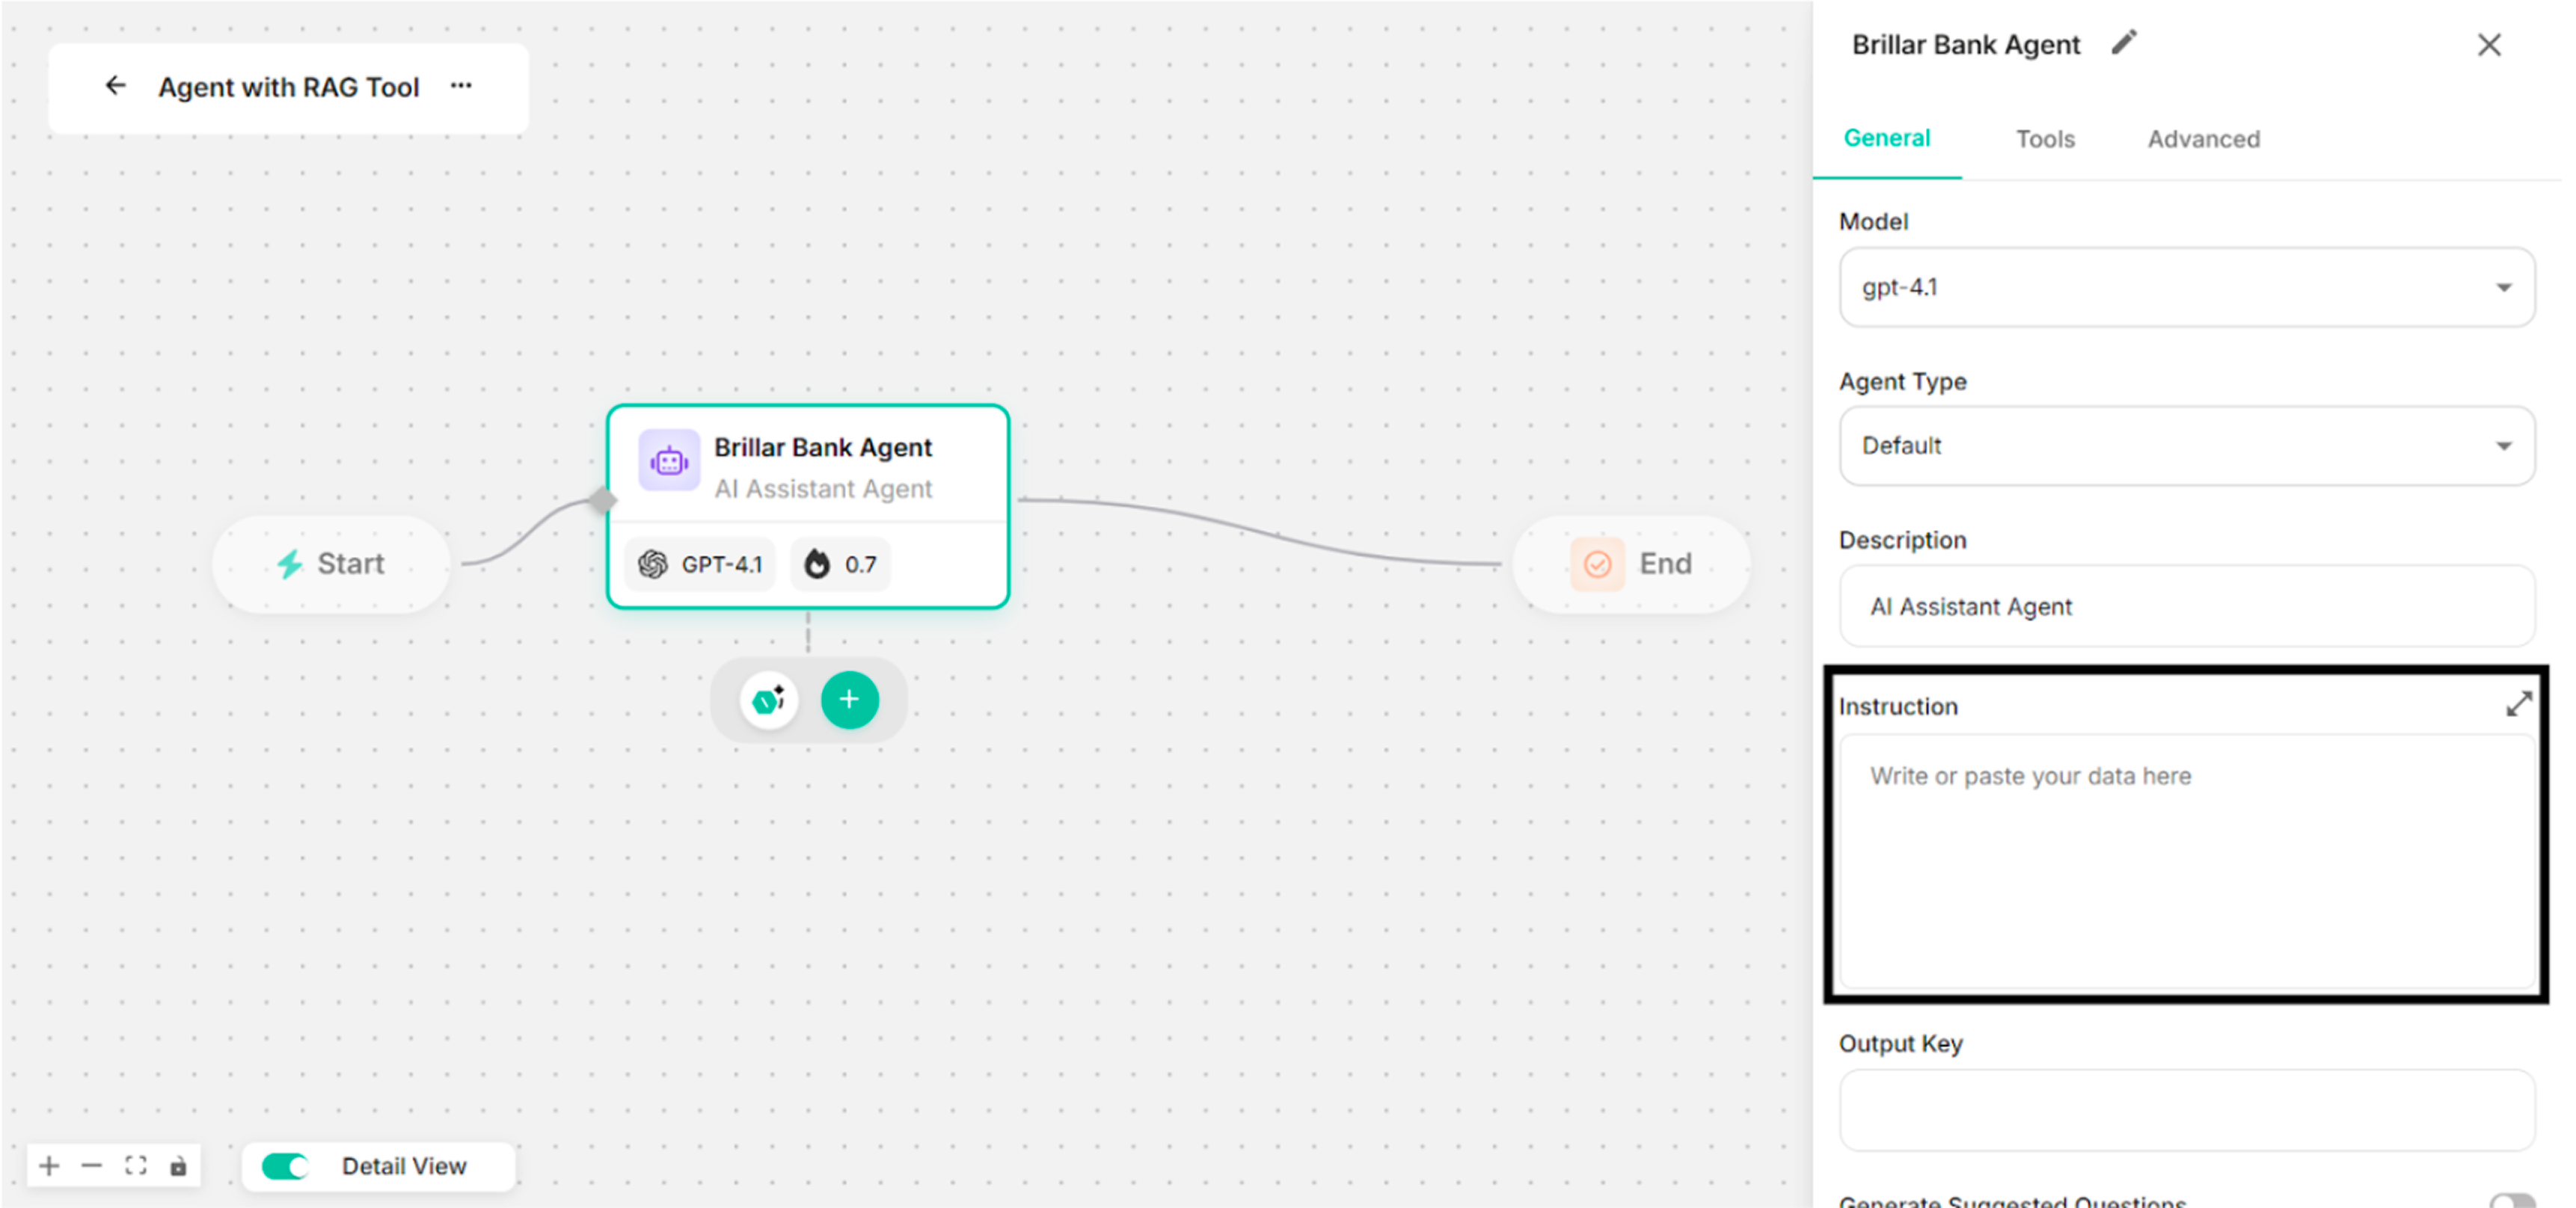
Task: Open the three-dot workflow options menu
Action: 461,86
